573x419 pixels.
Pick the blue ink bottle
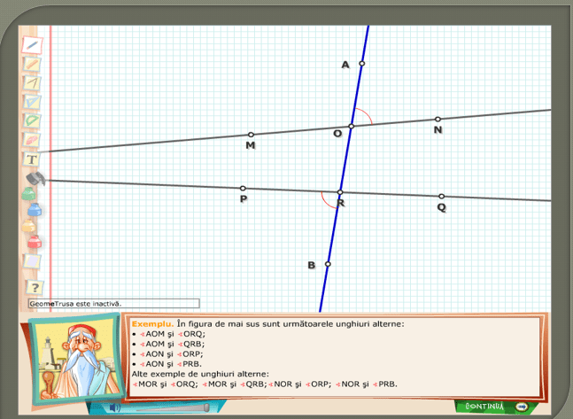coord(34,210)
